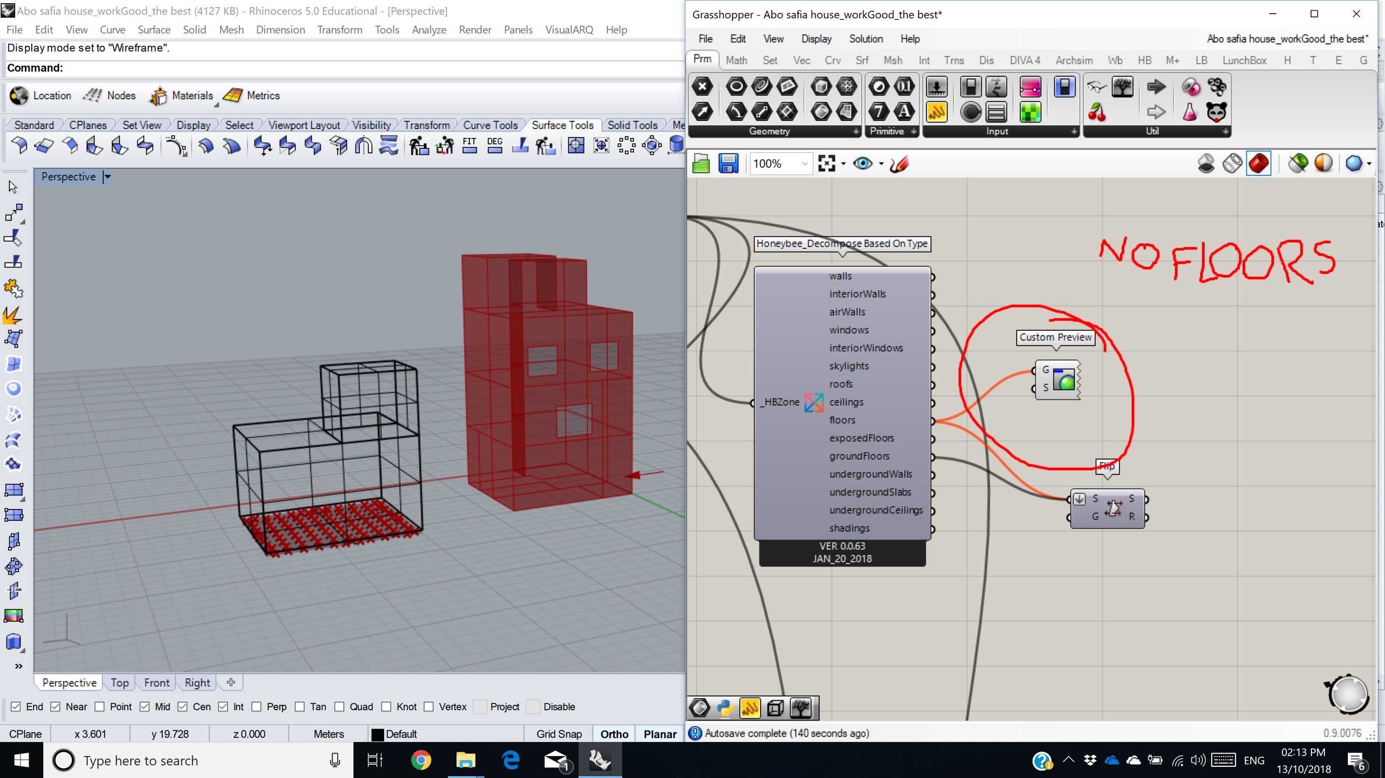Select the Python script icon in bottom shelf
Viewport: 1385px width, 778px height.
(x=725, y=708)
